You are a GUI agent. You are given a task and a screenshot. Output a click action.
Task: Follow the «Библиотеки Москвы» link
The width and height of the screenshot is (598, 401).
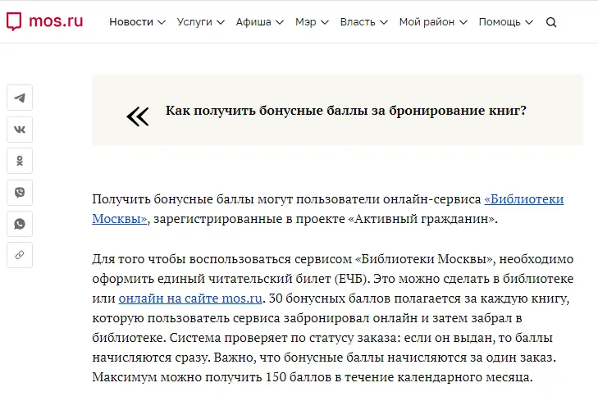coord(523,199)
